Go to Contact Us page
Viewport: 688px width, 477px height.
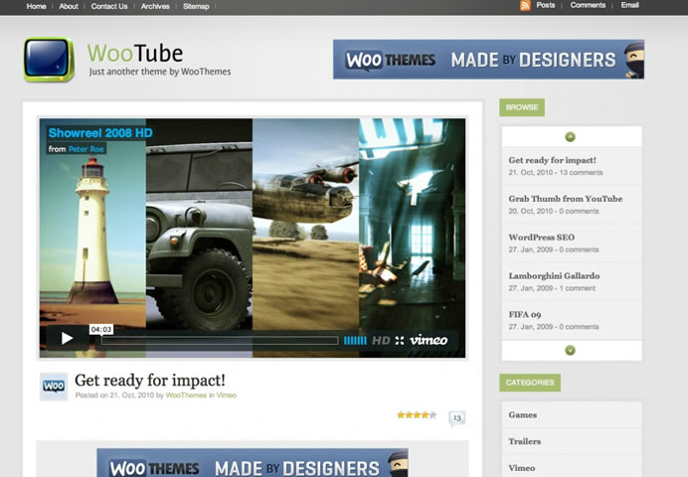point(109,6)
